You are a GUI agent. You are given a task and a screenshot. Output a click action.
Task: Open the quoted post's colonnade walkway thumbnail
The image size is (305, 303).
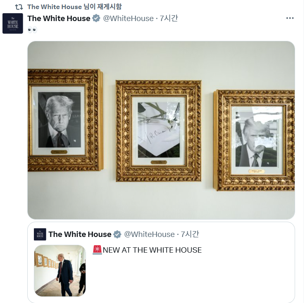pos(60,270)
